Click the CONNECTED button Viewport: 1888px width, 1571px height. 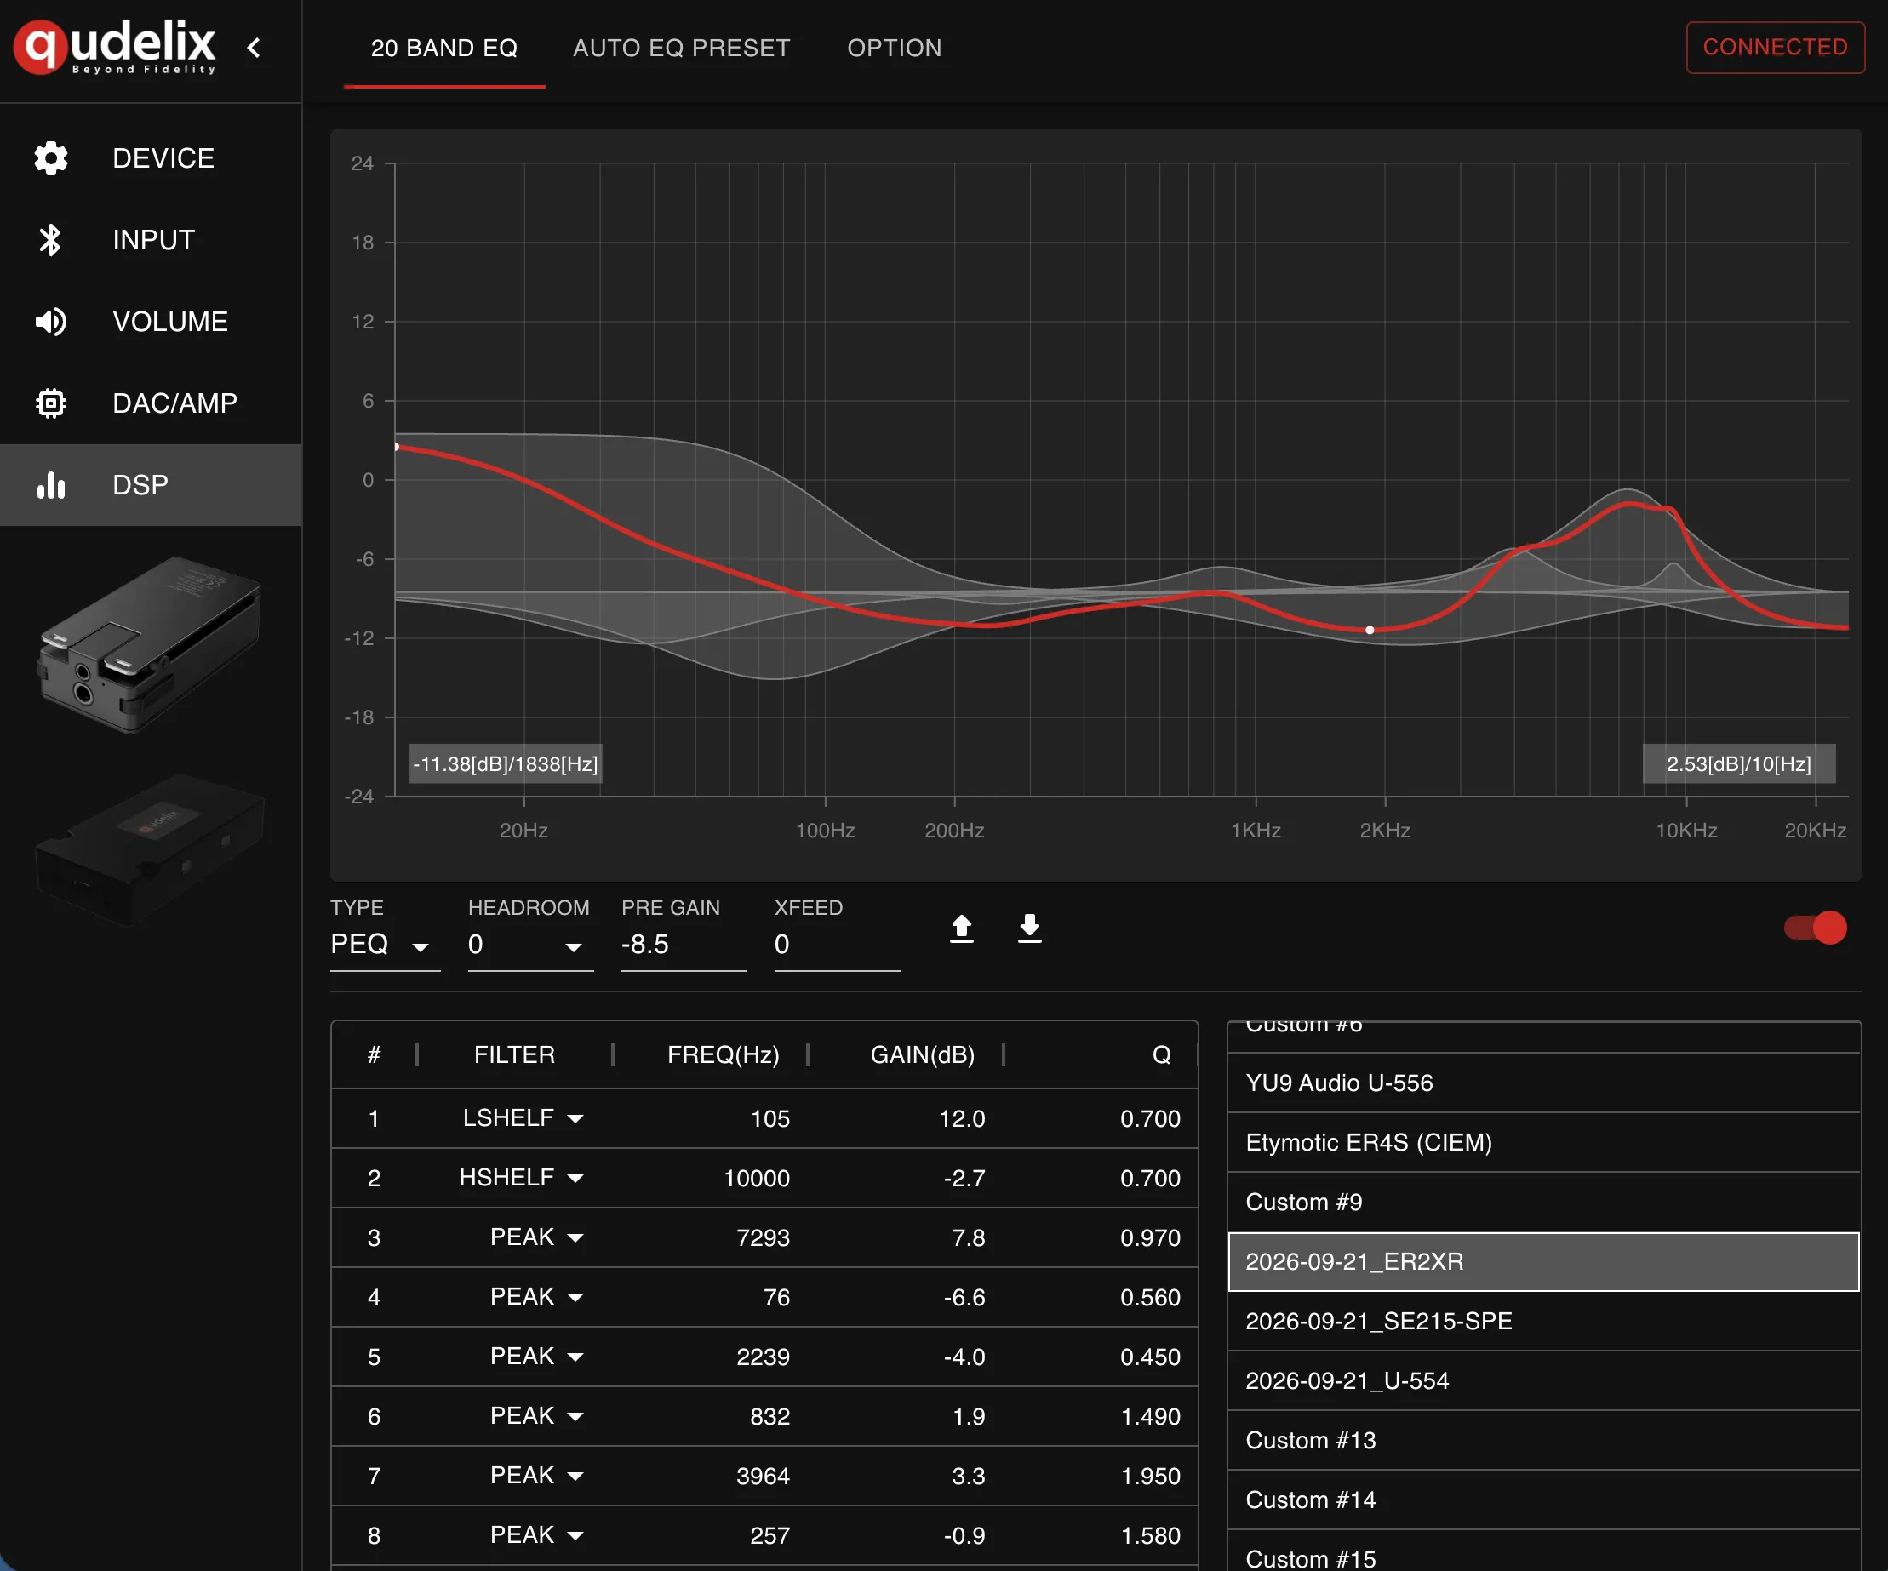pyautogui.click(x=1776, y=47)
